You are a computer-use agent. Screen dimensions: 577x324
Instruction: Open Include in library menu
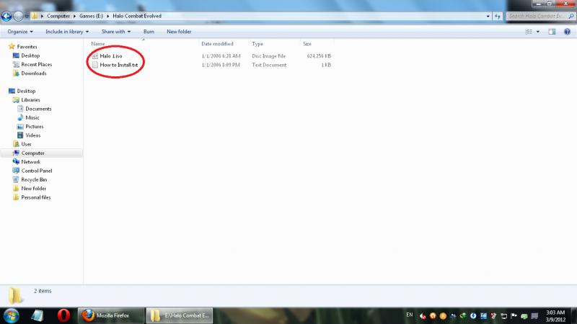click(67, 32)
